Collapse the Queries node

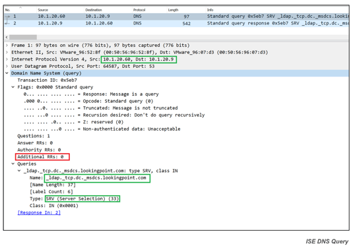[13, 164]
